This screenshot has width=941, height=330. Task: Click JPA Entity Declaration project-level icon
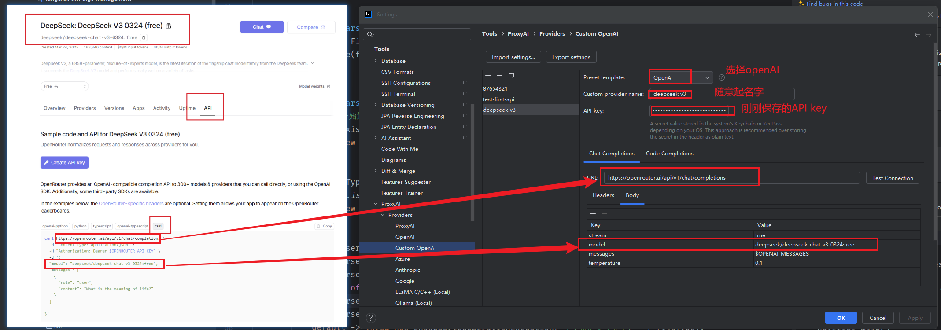pyautogui.click(x=465, y=127)
